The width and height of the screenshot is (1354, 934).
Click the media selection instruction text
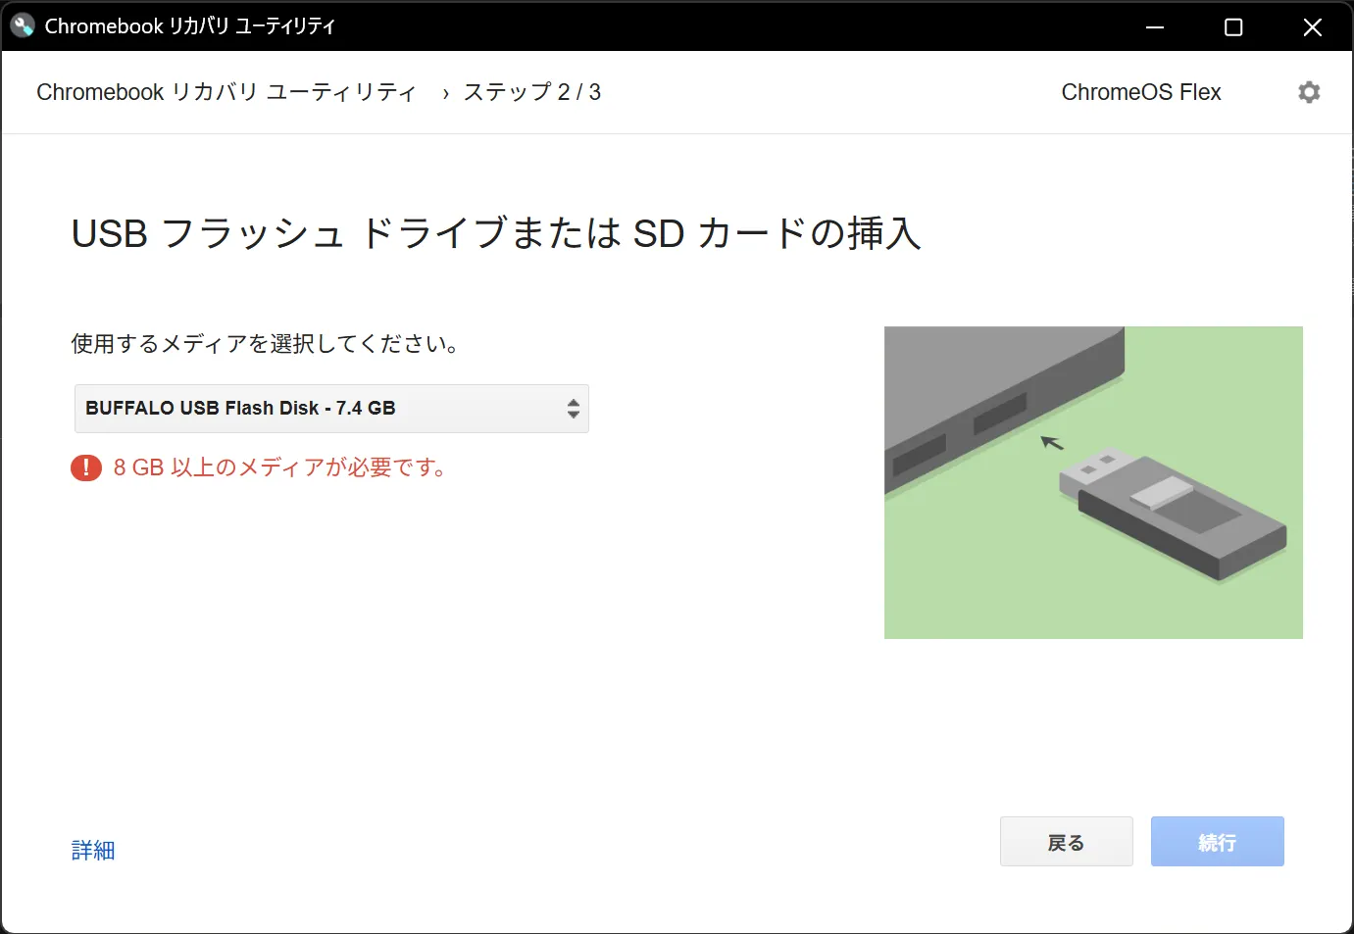pos(266,344)
